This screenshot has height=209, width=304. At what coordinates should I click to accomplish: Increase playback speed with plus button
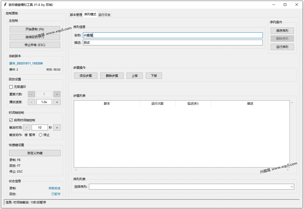pyautogui.click(x=57, y=102)
